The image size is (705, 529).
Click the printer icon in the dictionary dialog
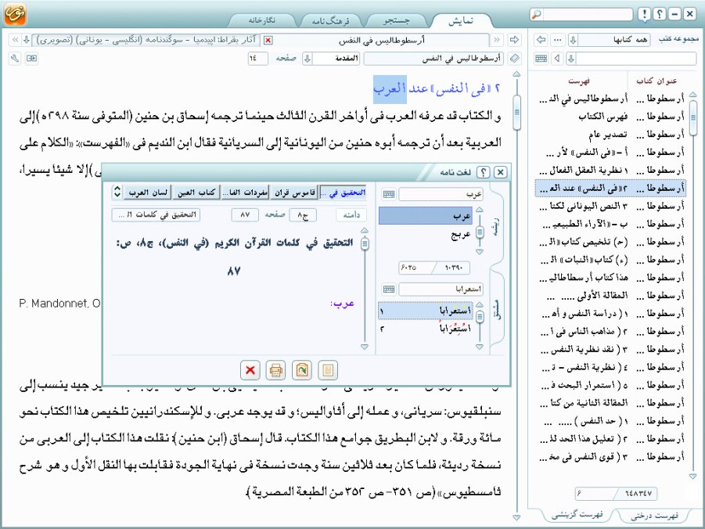point(275,370)
